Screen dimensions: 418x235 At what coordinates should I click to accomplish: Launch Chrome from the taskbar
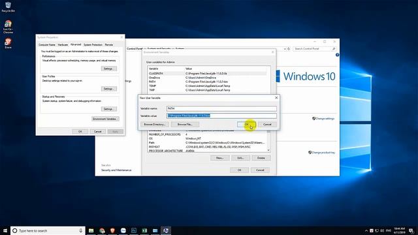pyautogui.click(x=102, y=230)
